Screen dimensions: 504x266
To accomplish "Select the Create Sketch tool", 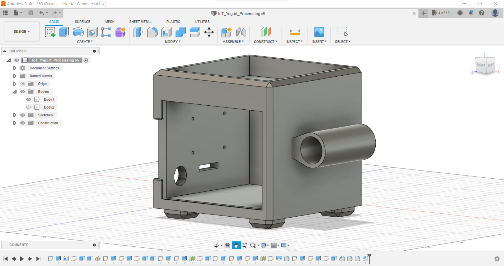I will click(x=50, y=32).
